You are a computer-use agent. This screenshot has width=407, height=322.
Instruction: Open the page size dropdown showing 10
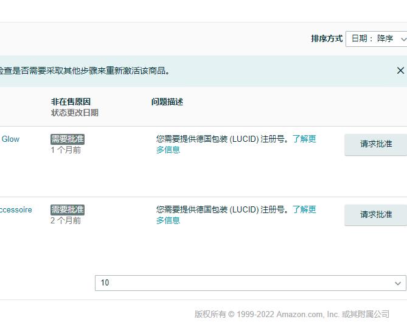(250, 283)
